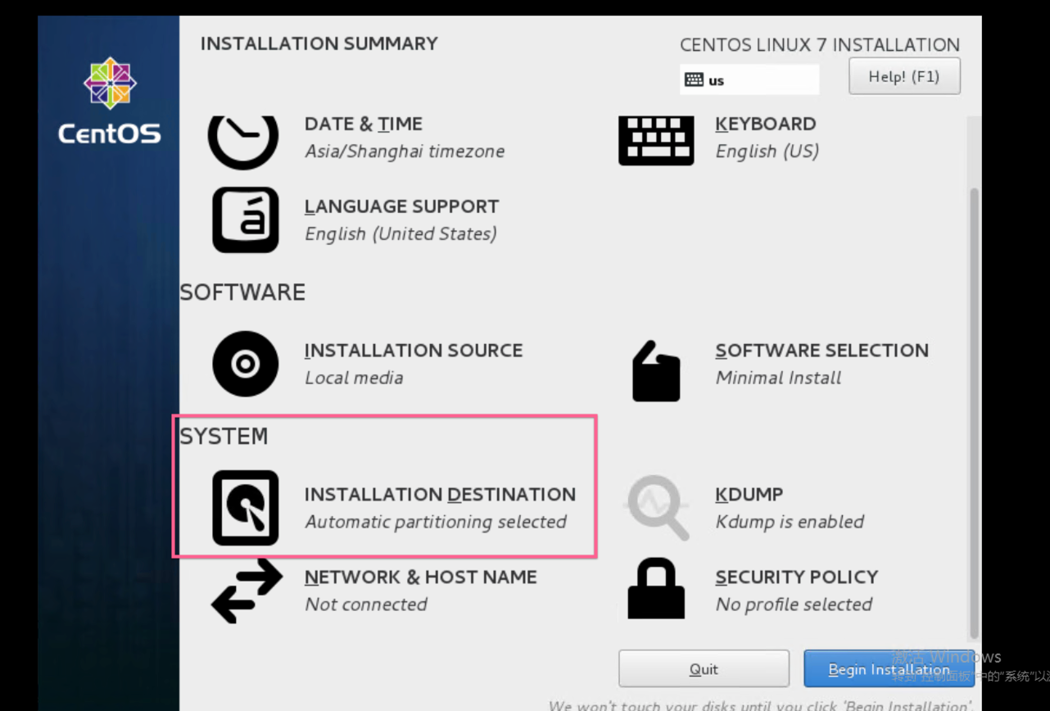This screenshot has width=1050, height=711.
Task: Click the Network & Host Name arrows icon
Action: (246, 591)
